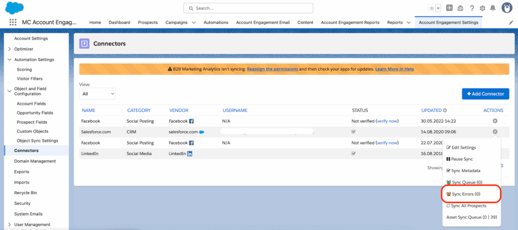Expand User Management sidebar section
Viewport: 518px width, 230px height.
(x=10, y=225)
